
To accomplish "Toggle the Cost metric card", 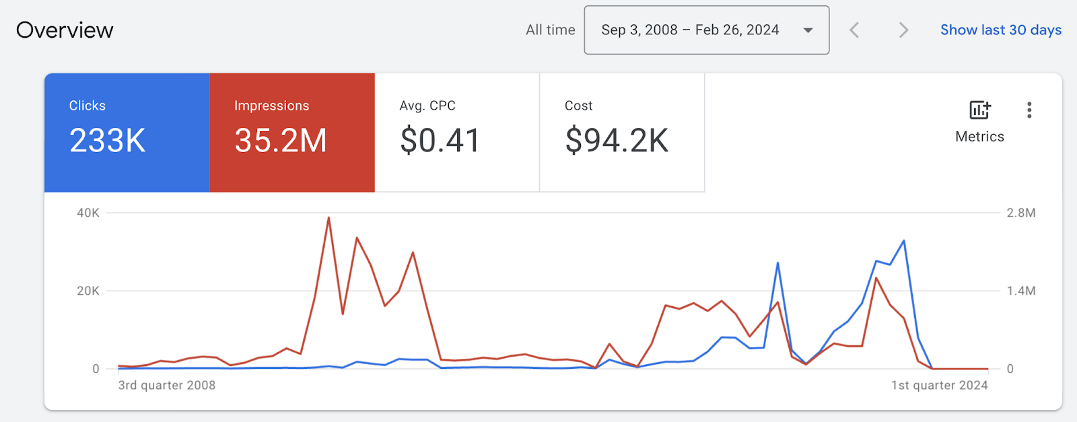I will (x=622, y=133).
